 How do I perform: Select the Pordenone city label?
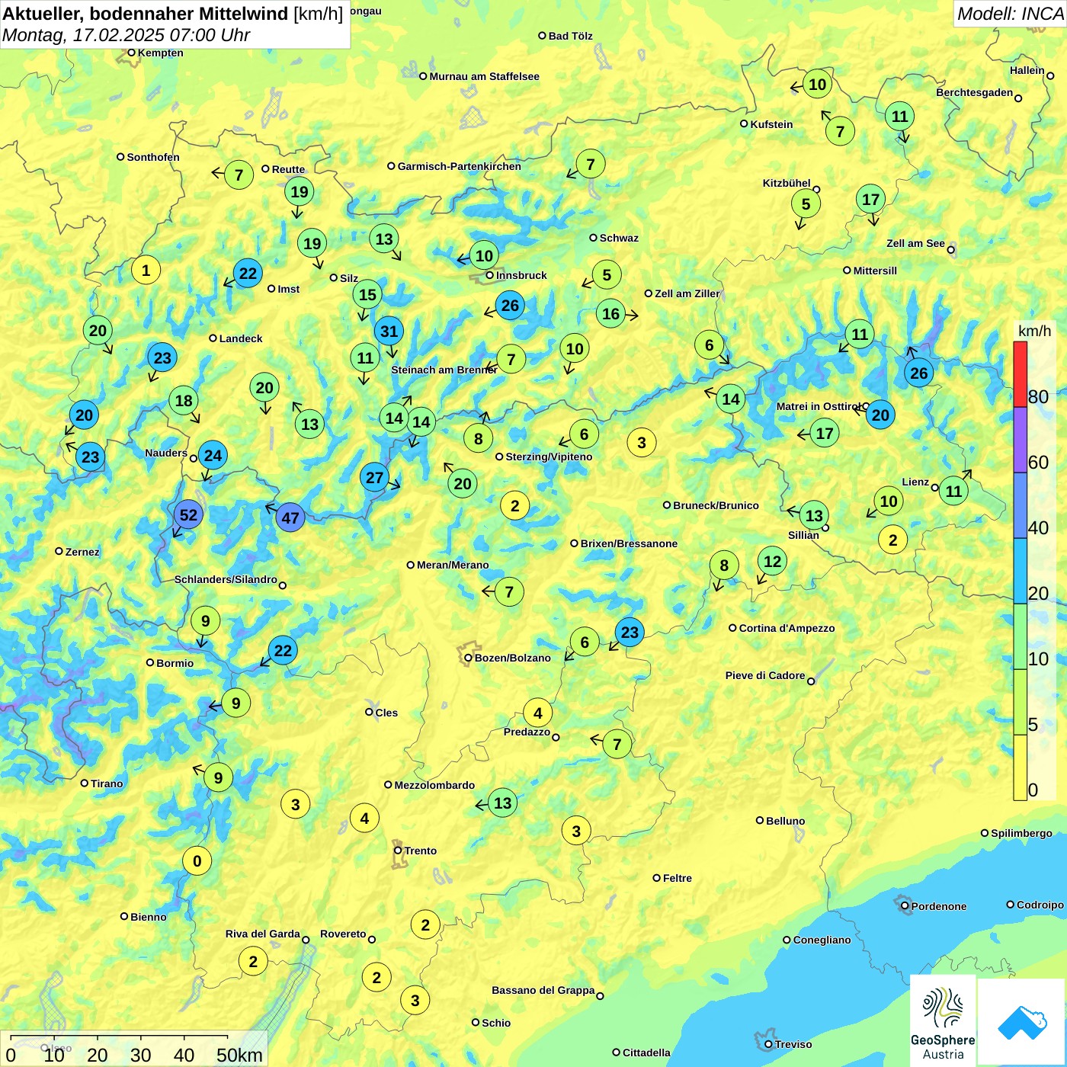coord(938,906)
